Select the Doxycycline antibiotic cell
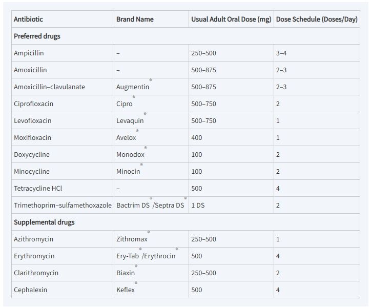The width and height of the screenshot is (371, 307). [x=32, y=154]
